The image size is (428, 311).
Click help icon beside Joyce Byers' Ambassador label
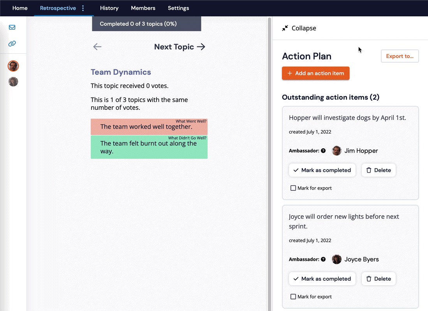click(x=323, y=259)
